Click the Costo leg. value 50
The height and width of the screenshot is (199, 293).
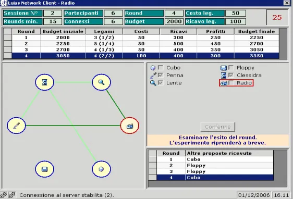(236, 13)
